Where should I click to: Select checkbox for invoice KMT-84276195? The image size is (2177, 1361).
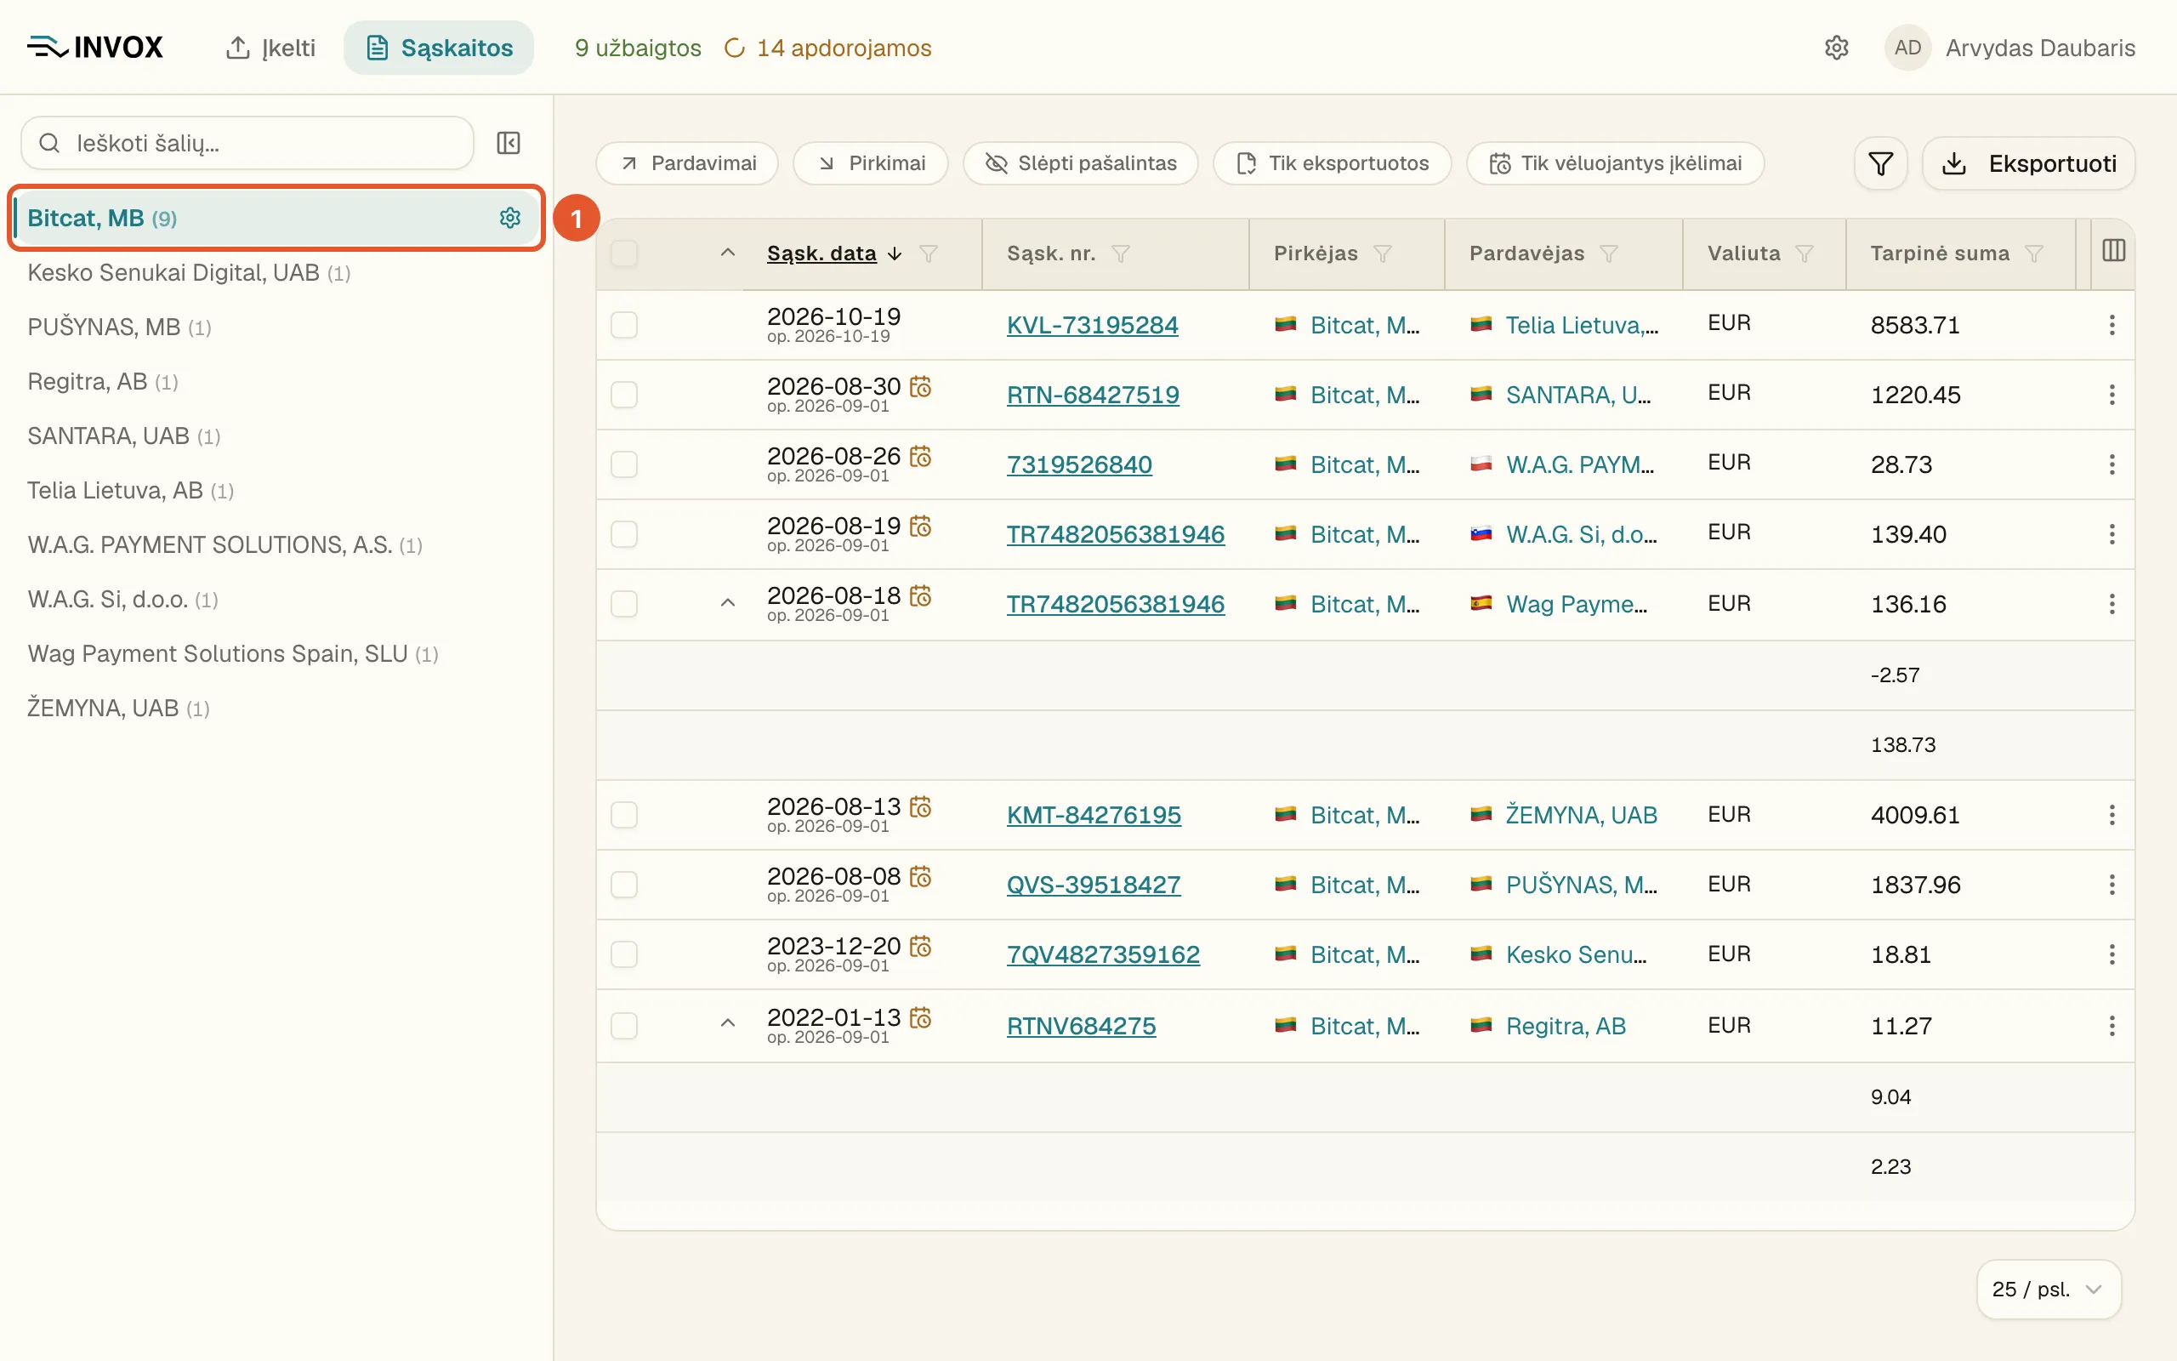[624, 815]
